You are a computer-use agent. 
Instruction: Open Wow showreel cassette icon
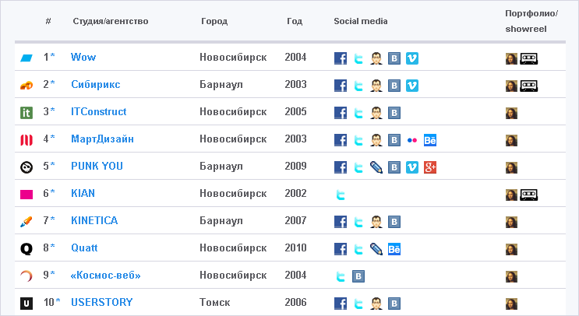click(x=529, y=58)
